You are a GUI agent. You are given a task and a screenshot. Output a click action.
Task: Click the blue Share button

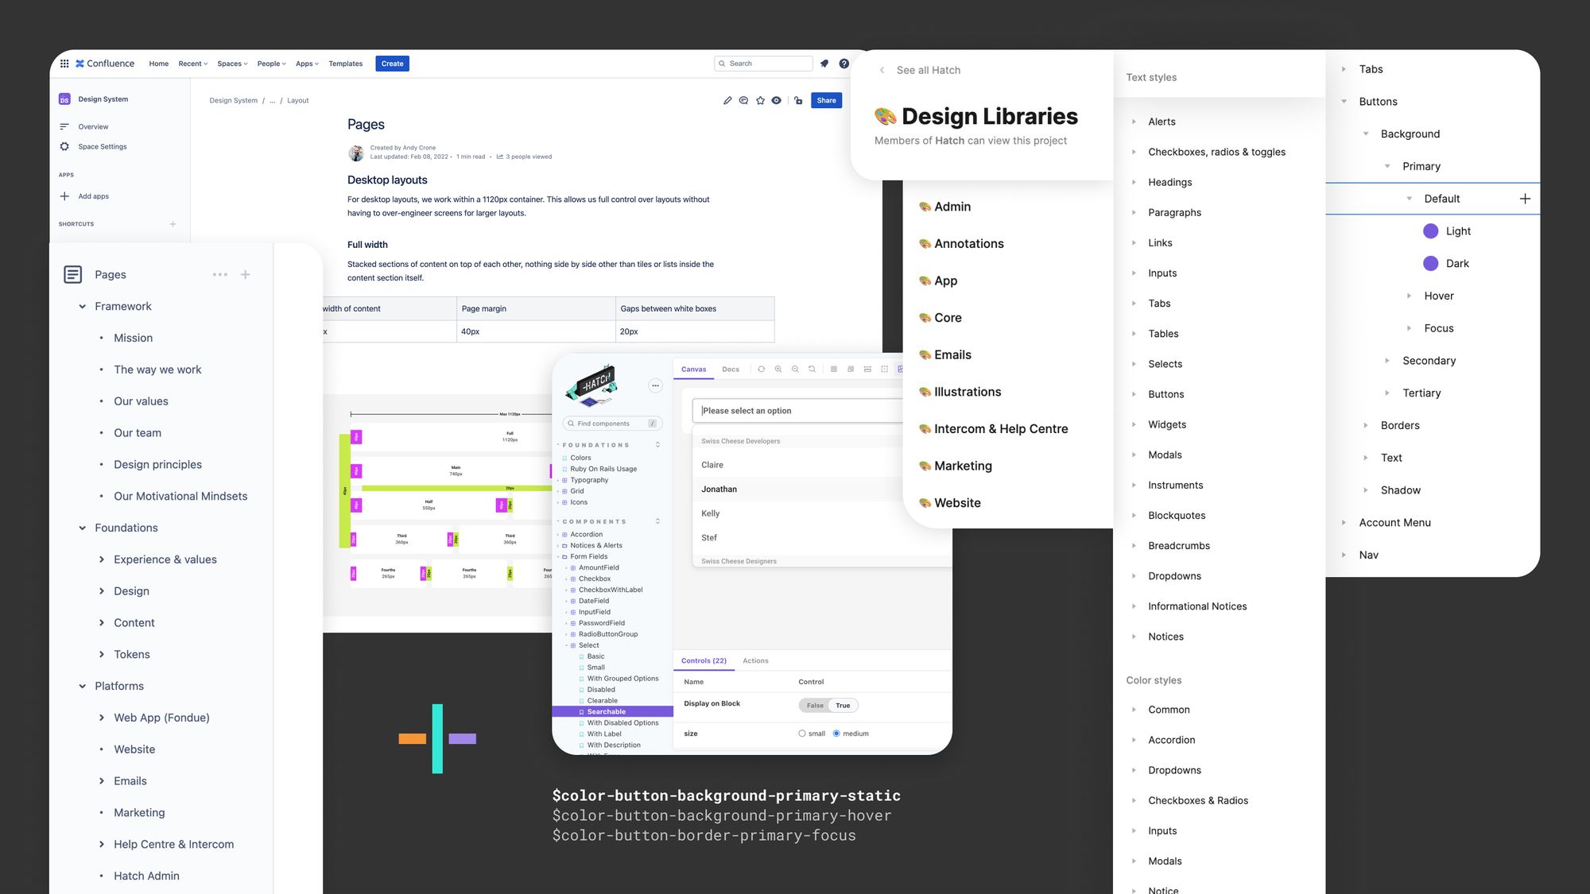[x=826, y=100]
